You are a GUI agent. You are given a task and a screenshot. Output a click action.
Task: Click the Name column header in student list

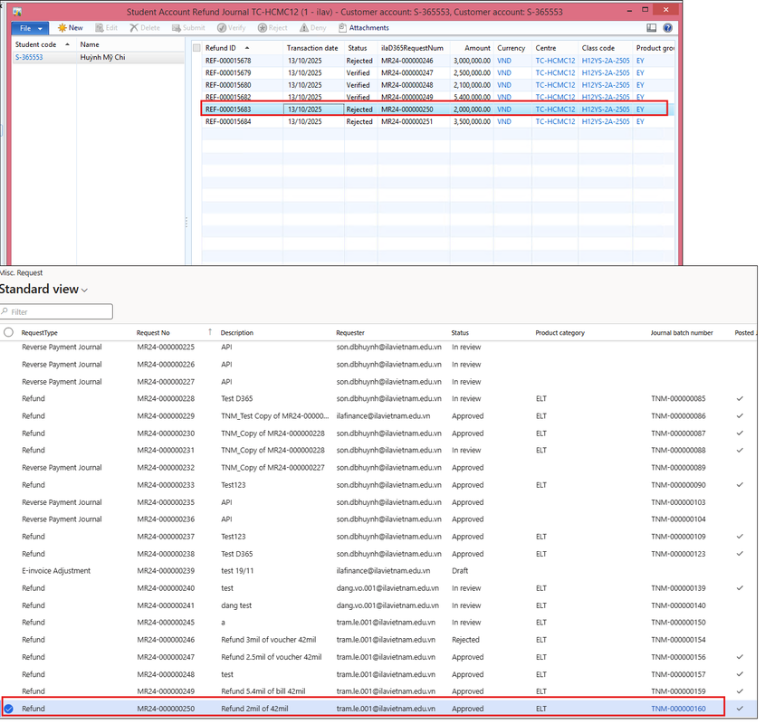90,44
